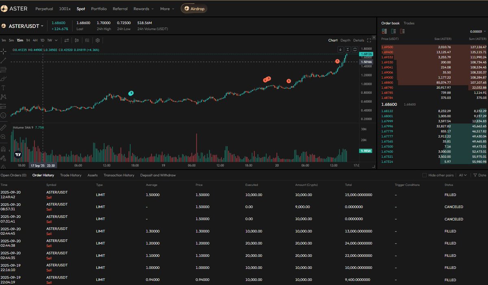The width and height of the screenshot is (488, 285).
Task: Expand the More menu
Action: point(167,9)
